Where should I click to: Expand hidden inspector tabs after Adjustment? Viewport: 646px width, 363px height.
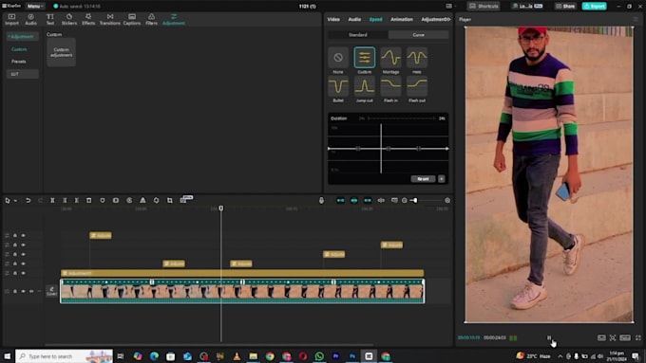(448, 19)
